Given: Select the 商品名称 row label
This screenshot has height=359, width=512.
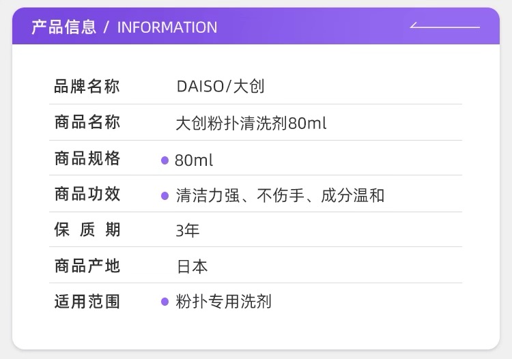Looking at the screenshot, I should click(x=87, y=123).
